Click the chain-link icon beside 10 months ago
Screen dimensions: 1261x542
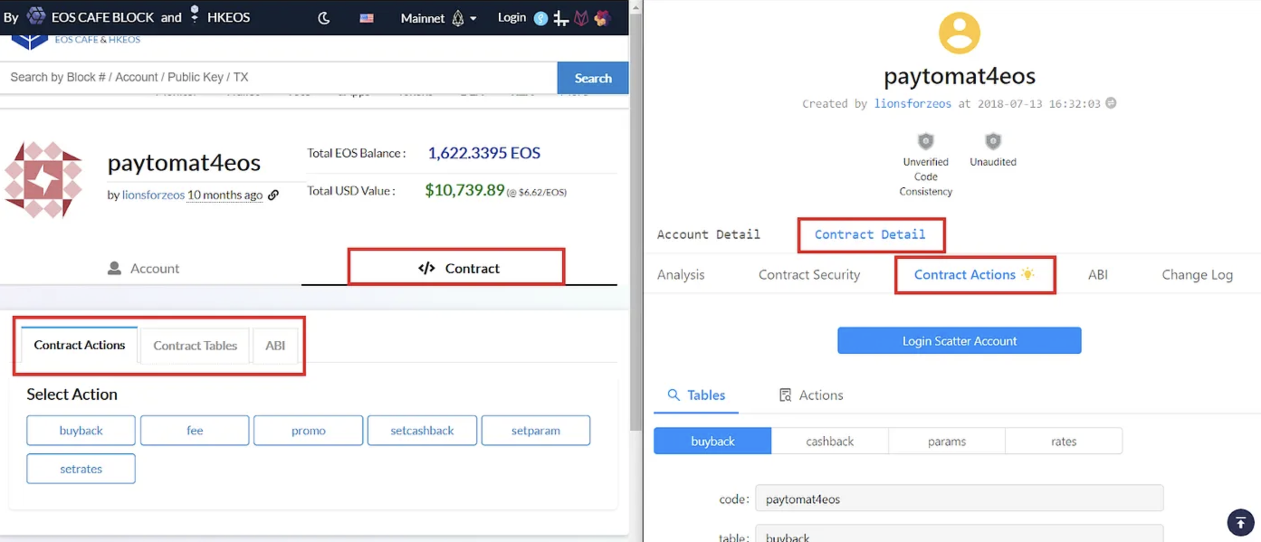[x=273, y=195]
